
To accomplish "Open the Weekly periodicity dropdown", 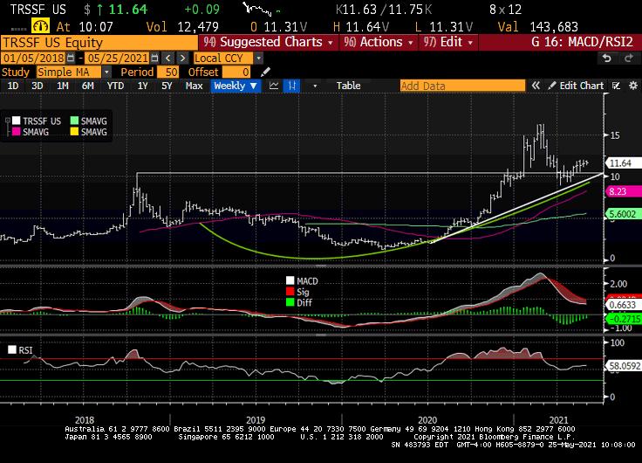I will pos(236,86).
